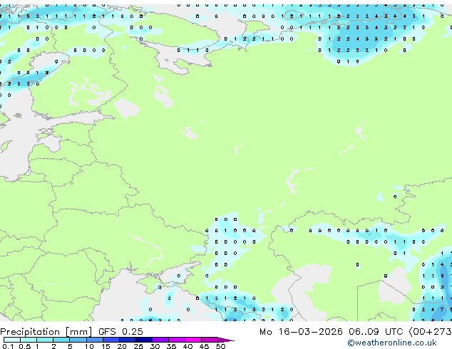Pick the legend swatch between 1 and 2
This screenshot has height=349, width=452.
click(x=45, y=340)
